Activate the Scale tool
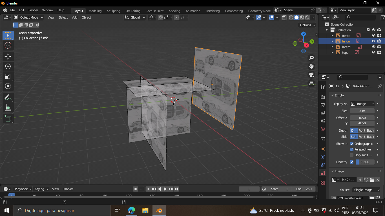Image resolution: width=385 pixels, height=216 pixels. 8,76
